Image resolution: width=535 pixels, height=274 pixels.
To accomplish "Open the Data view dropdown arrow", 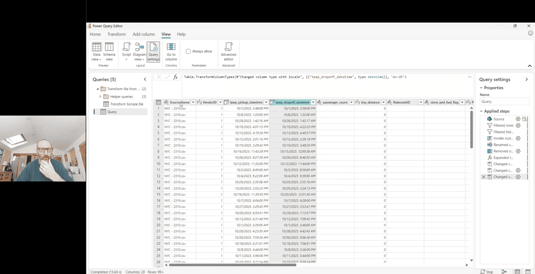I will coord(100,59).
